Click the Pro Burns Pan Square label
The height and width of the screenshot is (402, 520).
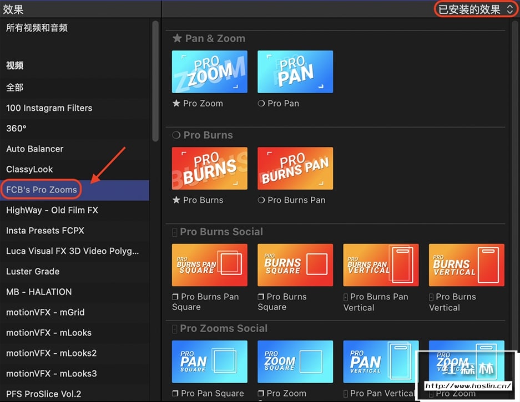click(x=205, y=302)
